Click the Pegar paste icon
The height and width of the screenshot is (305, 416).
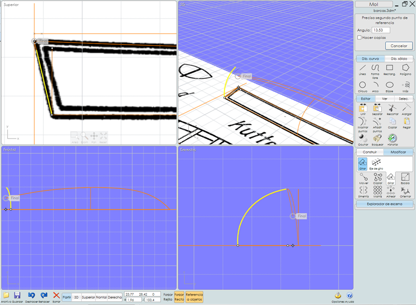click(x=407, y=123)
